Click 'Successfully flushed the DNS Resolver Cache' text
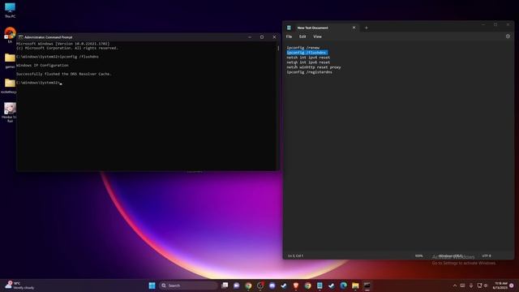Screen dimensions: 519x292 [63, 74]
